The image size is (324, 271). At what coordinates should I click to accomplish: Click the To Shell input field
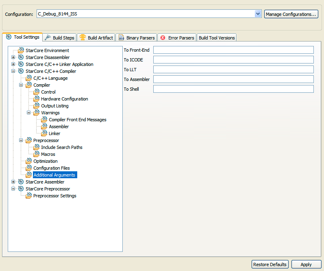click(x=233, y=89)
